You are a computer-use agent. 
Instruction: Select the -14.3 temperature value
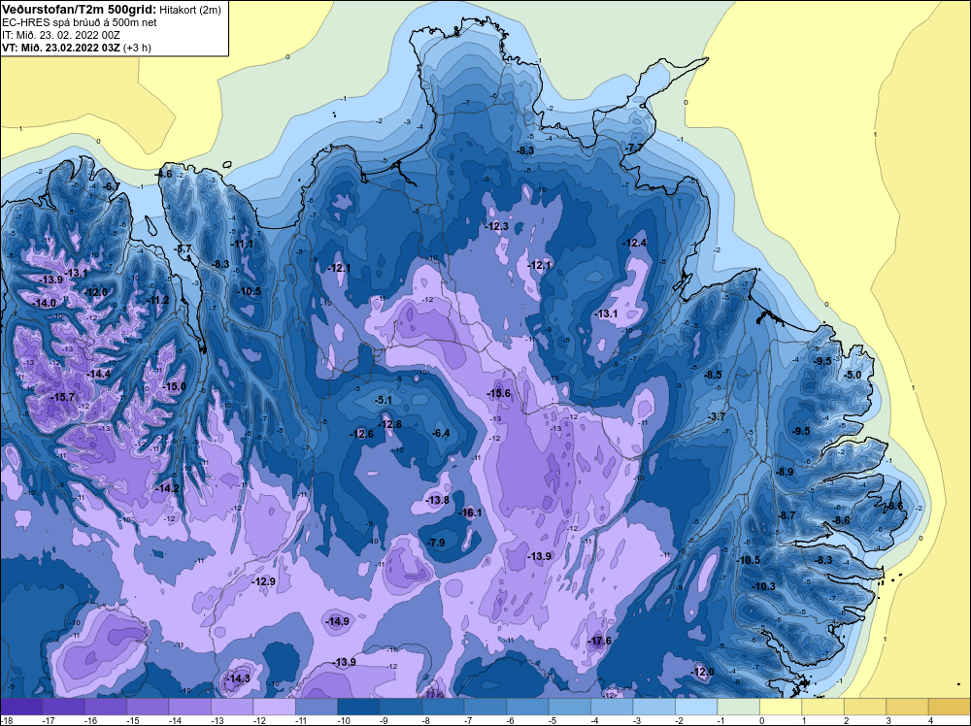tap(238, 679)
